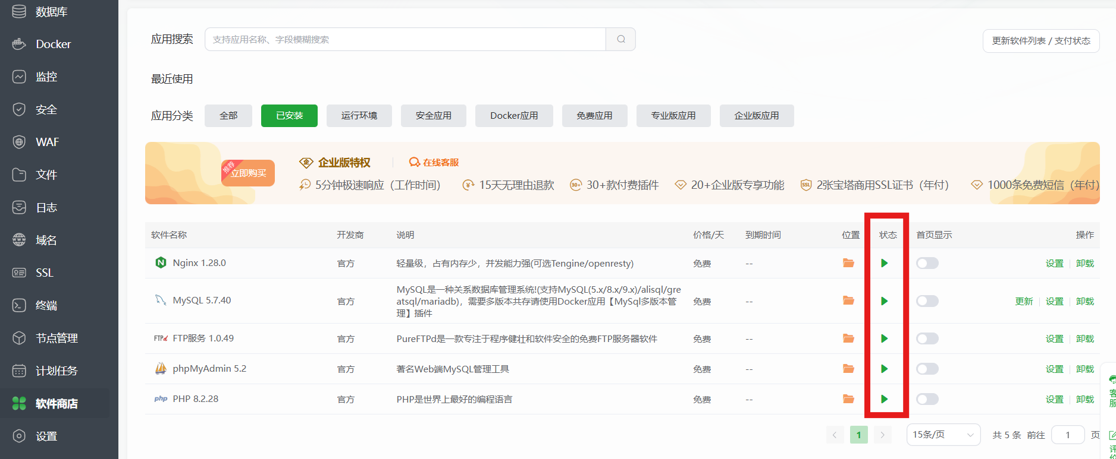Click the search magnifier icon
The height and width of the screenshot is (459, 1116).
[620, 39]
